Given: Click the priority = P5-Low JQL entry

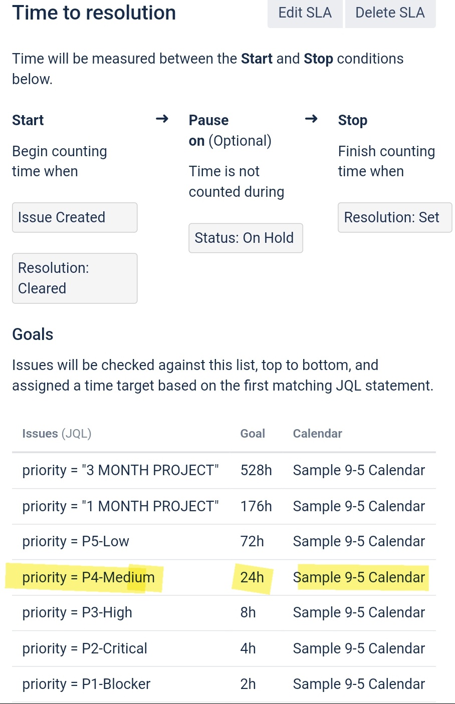Looking at the screenshot, I should click(76, 541).
